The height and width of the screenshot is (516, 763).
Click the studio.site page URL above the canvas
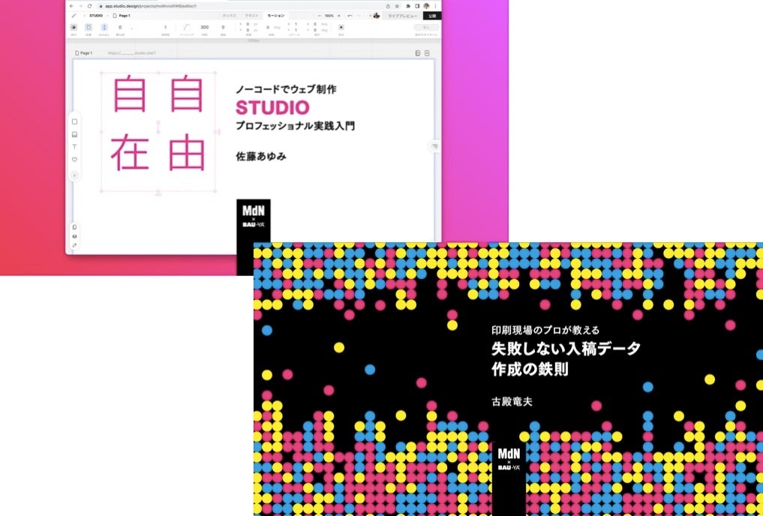pos(131,53)
